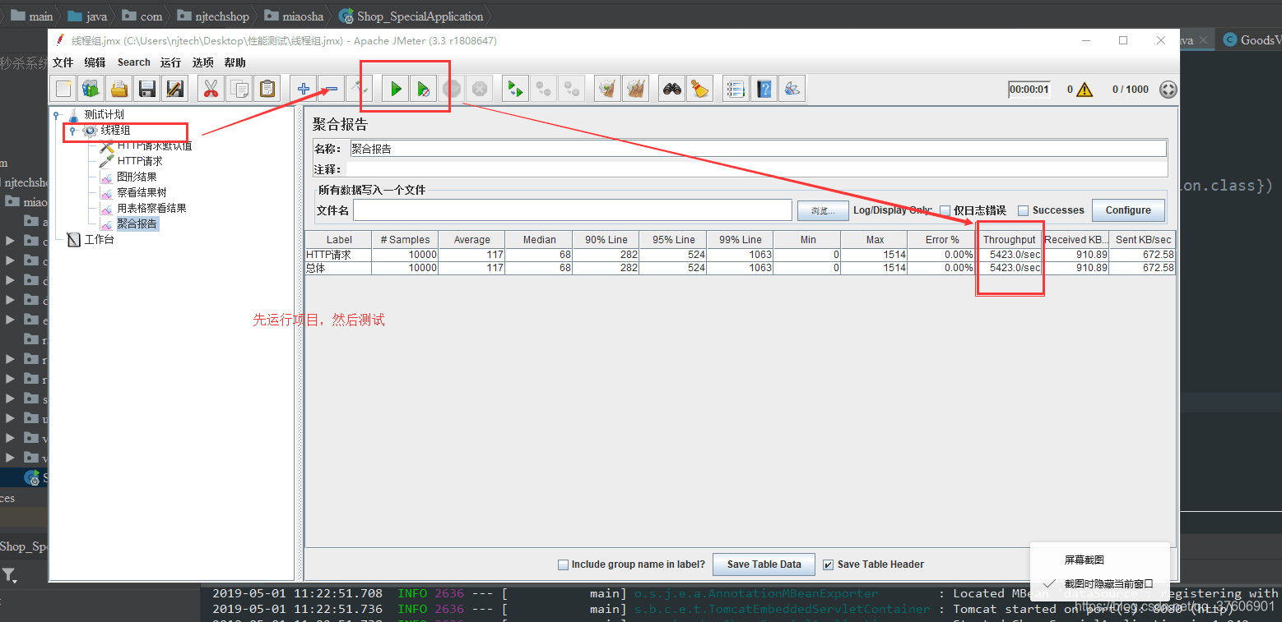The height and width of the screenshot is (622, 1282).
Task: Focus the 名称 name input field
Action: (758, 149)
